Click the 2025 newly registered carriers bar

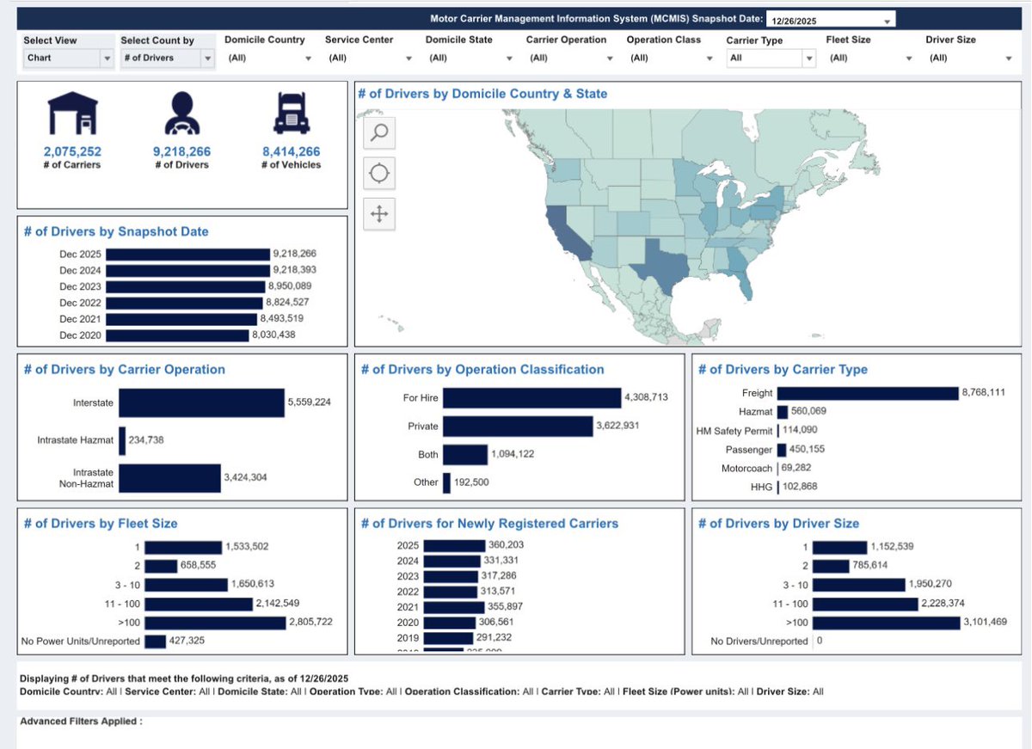point(455,545)
